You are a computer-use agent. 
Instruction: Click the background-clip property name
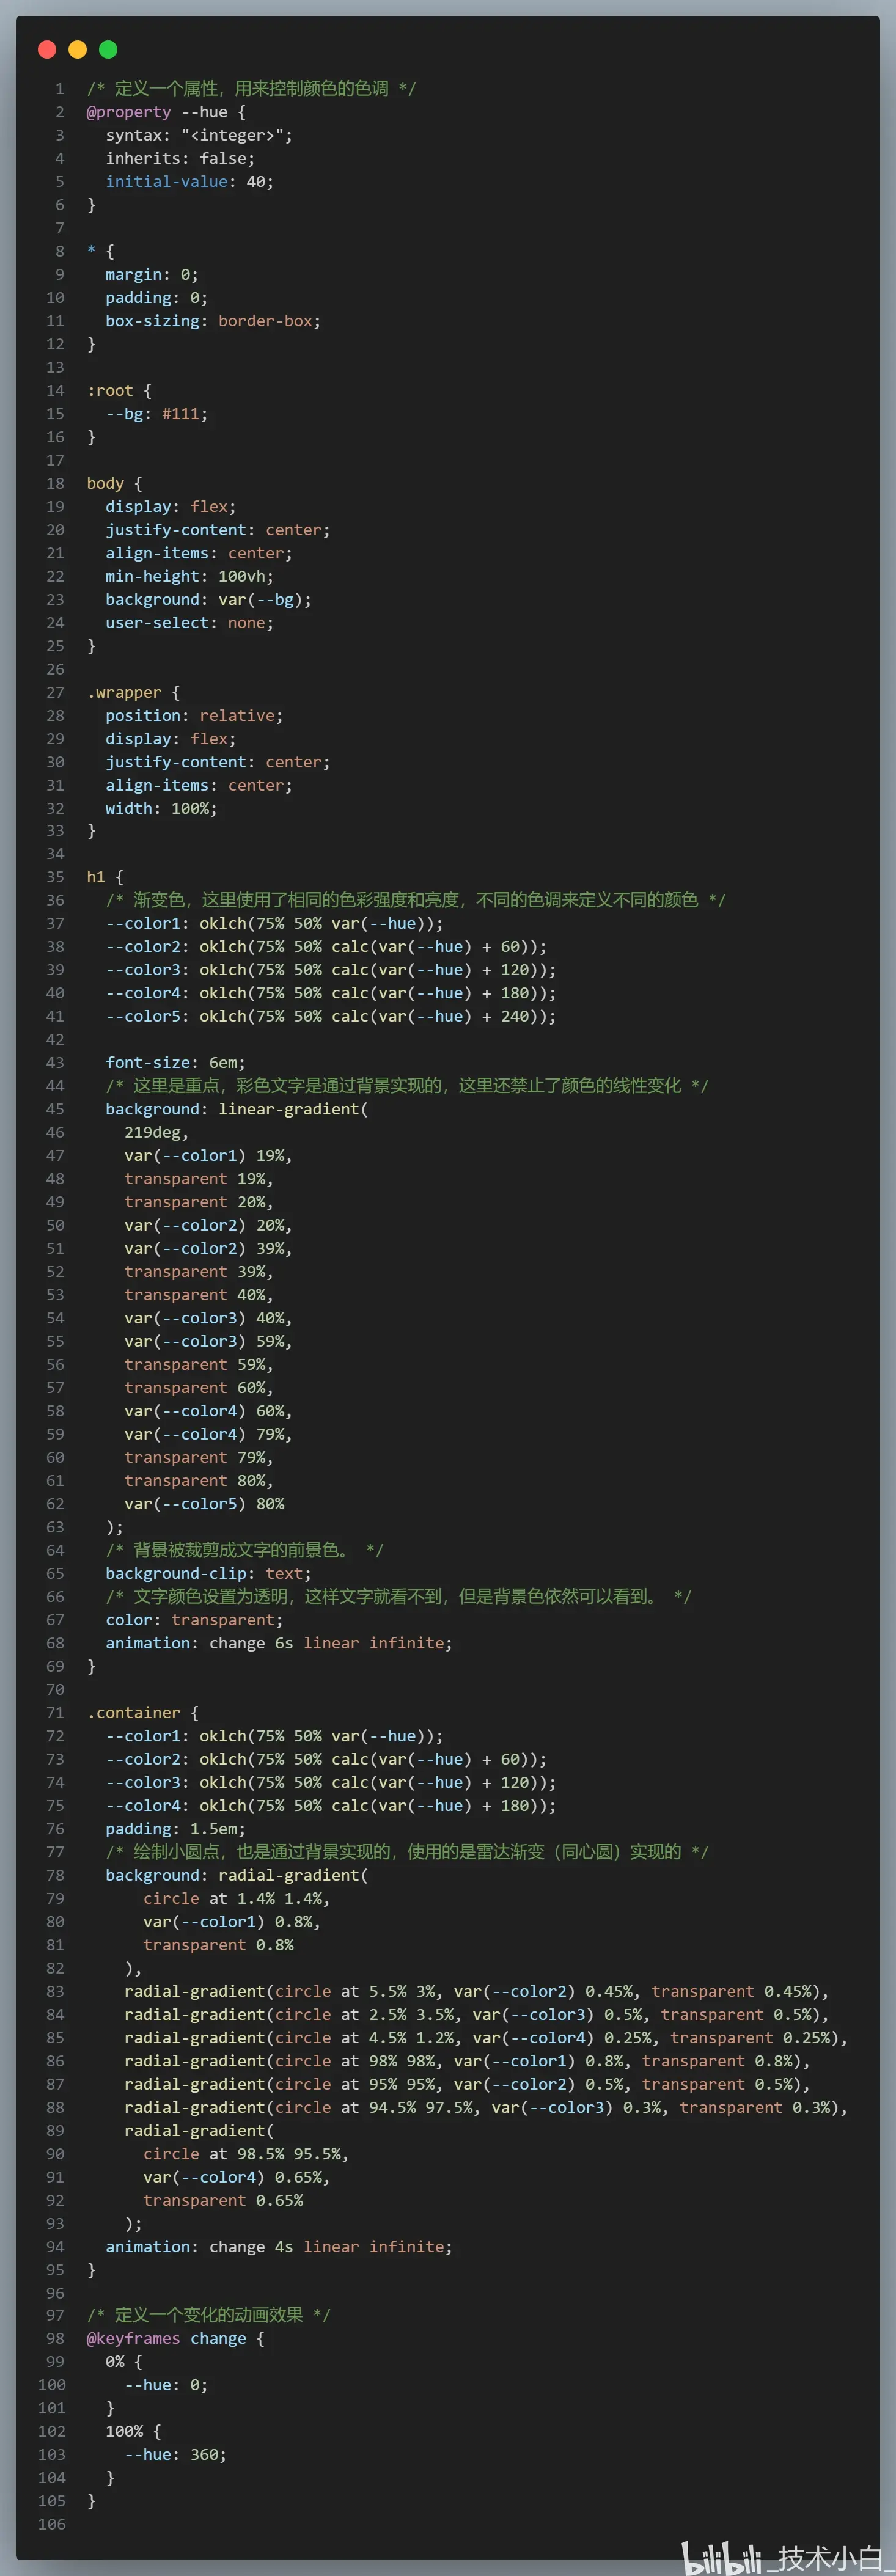click(176, 1573)
